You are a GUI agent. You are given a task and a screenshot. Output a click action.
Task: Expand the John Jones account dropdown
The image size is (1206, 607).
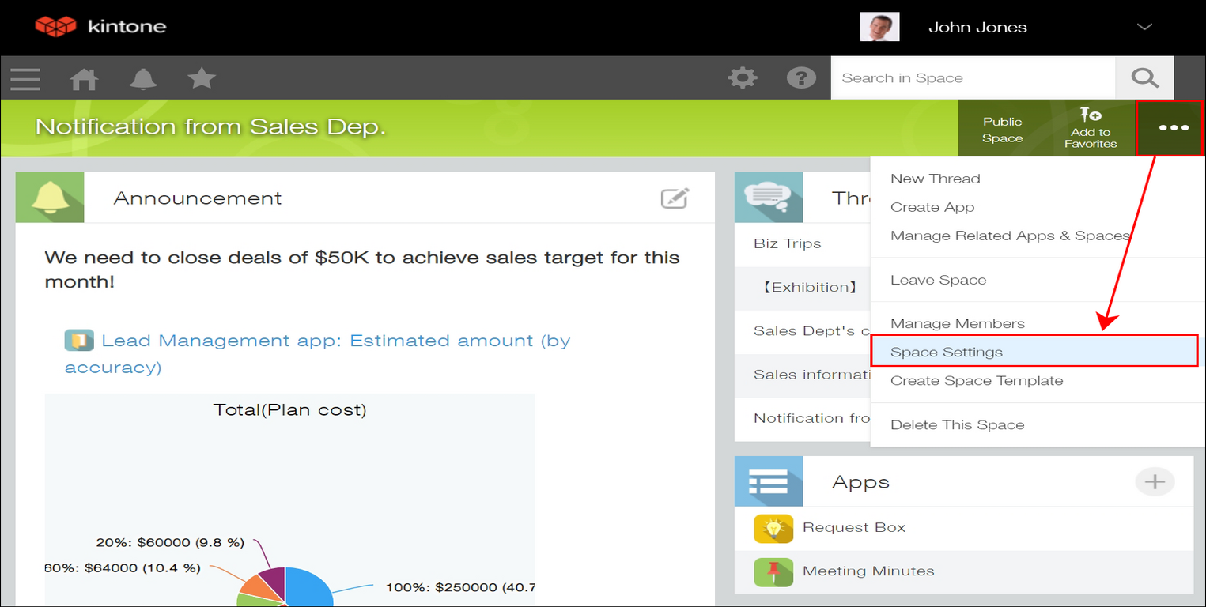[x=1144, y=26]
